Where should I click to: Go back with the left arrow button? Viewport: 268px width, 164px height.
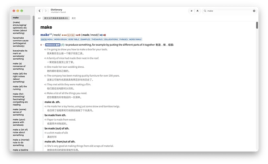click(x=40, y=11)
